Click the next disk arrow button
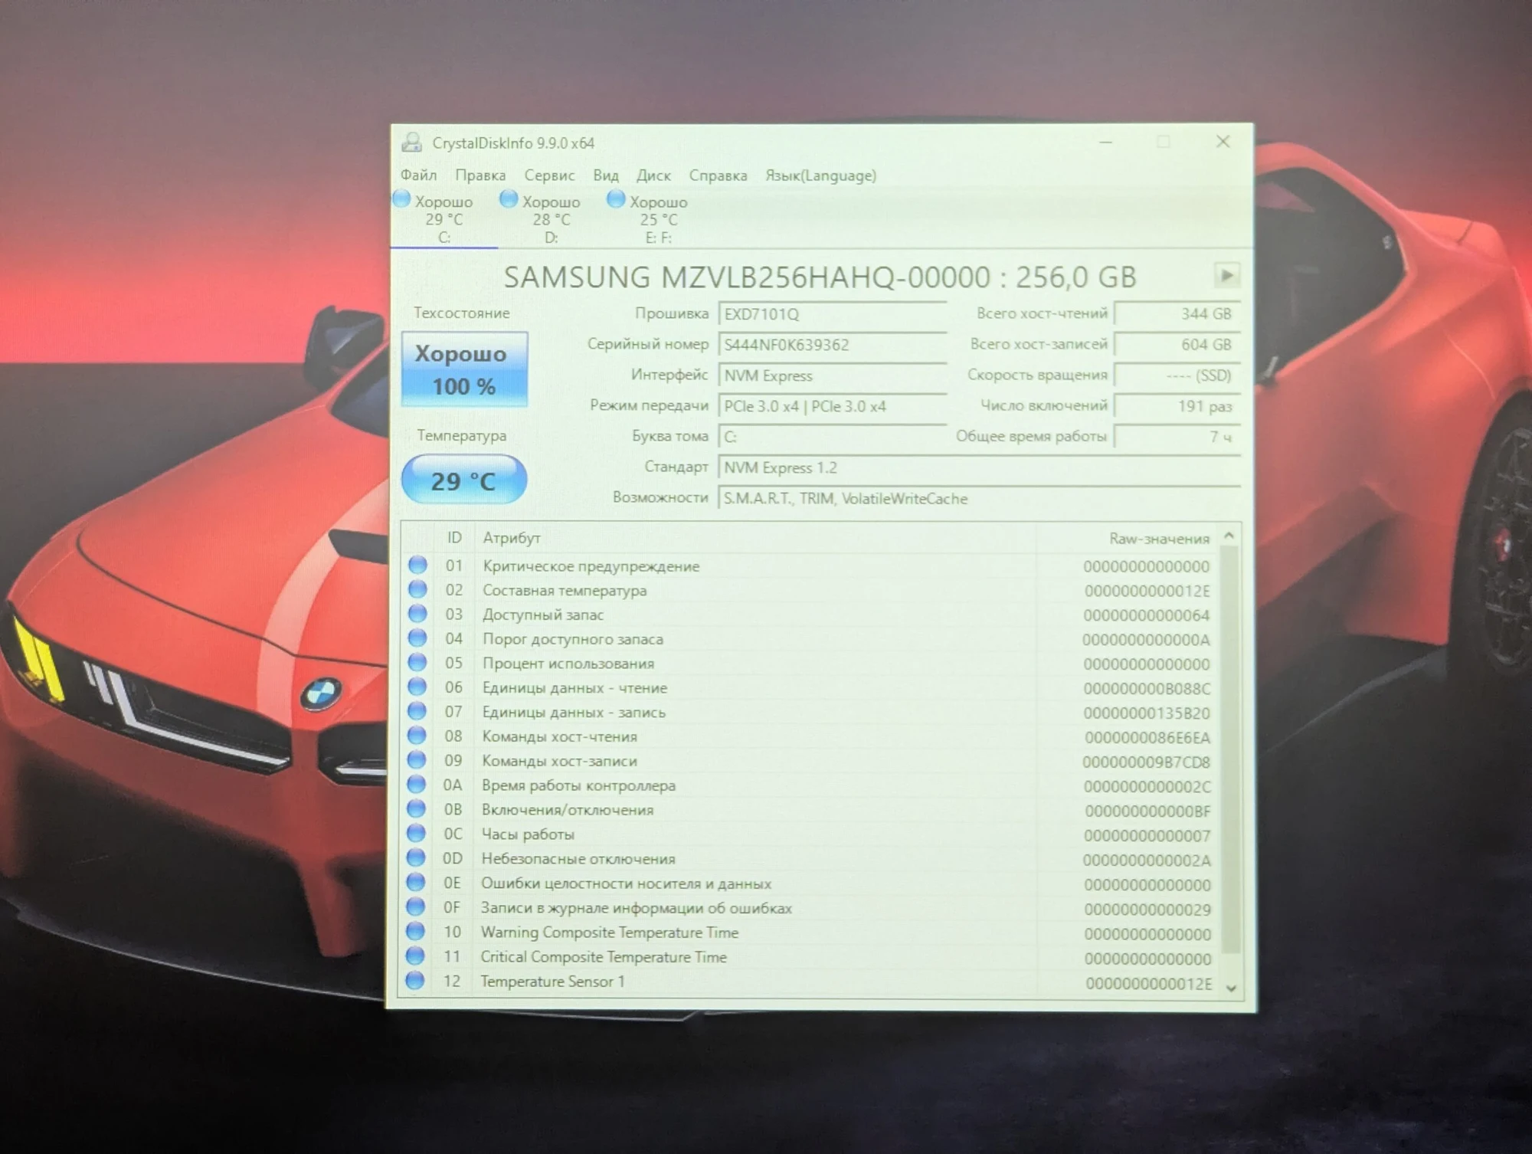 coord(1226,275)
